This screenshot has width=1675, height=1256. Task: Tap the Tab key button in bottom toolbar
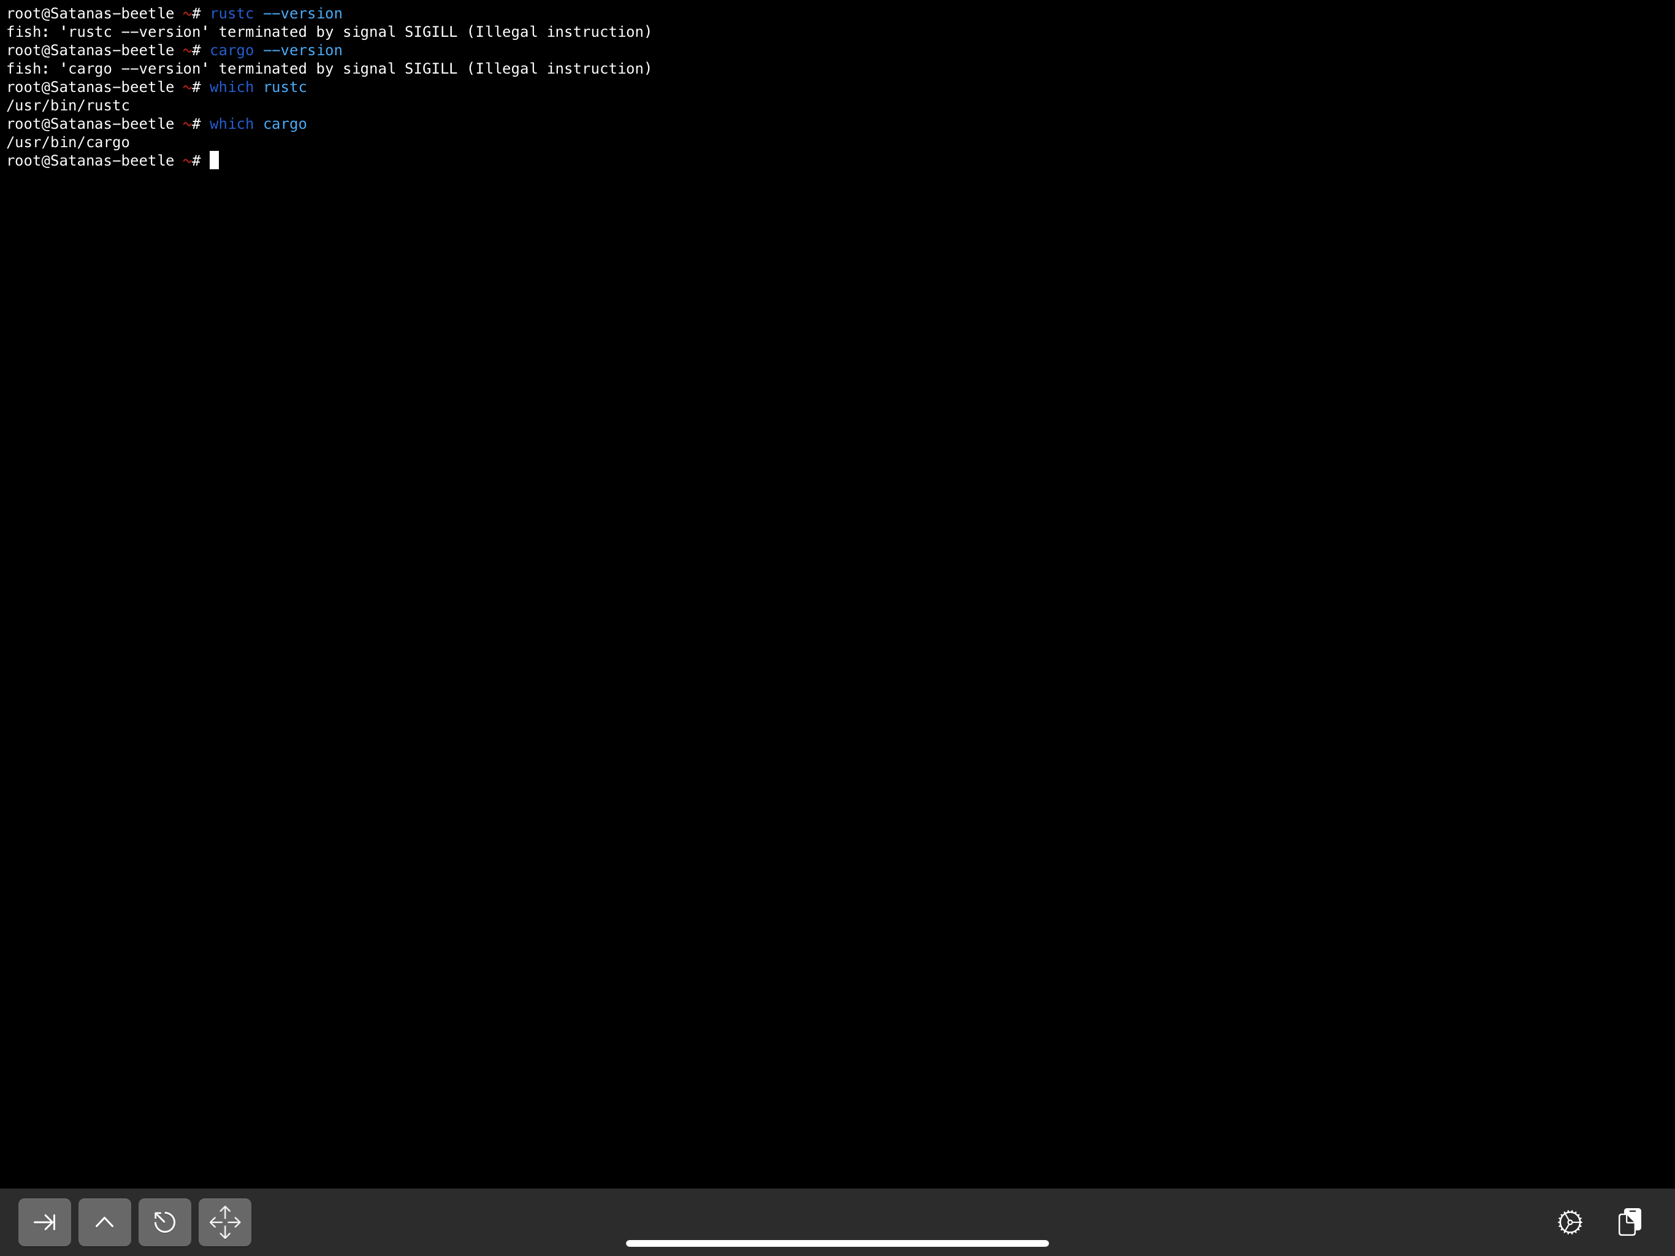(45, 1222)
